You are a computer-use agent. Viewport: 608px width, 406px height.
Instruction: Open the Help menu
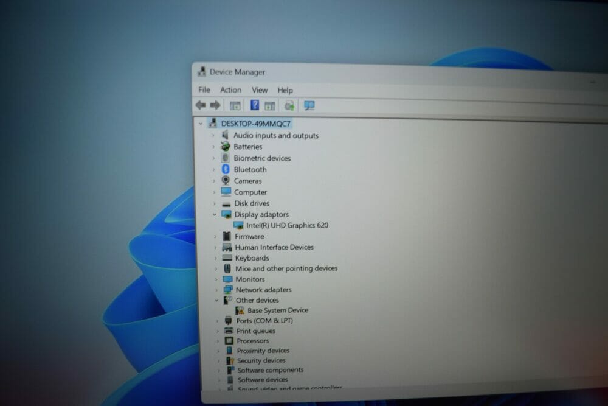pos(285,91)
